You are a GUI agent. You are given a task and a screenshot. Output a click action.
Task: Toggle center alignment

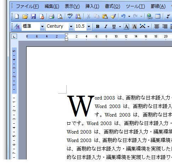click(157, 27)
